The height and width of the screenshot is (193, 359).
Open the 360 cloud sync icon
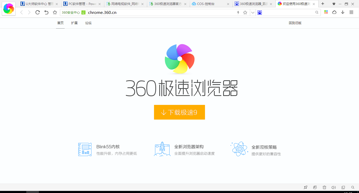(x=334, y=12)
